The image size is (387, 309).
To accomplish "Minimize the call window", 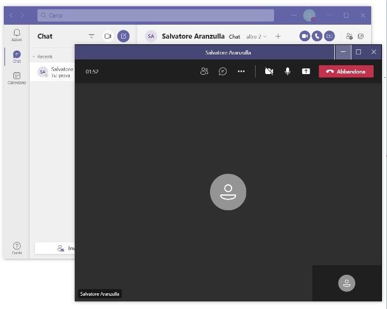I will 343,52.
